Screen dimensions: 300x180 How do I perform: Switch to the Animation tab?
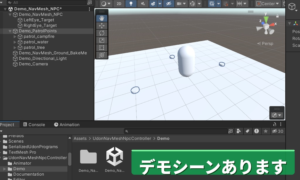67,125
